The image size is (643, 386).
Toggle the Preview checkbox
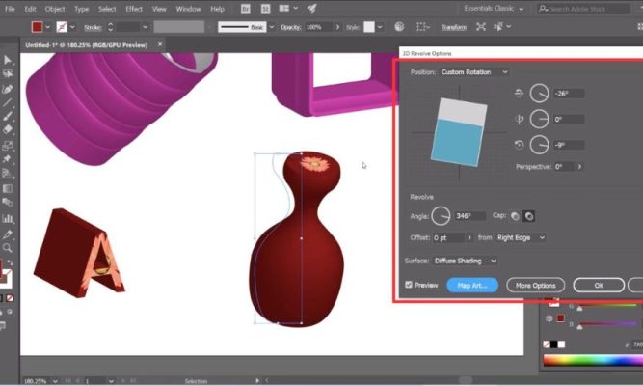click(x=410, y=286)
